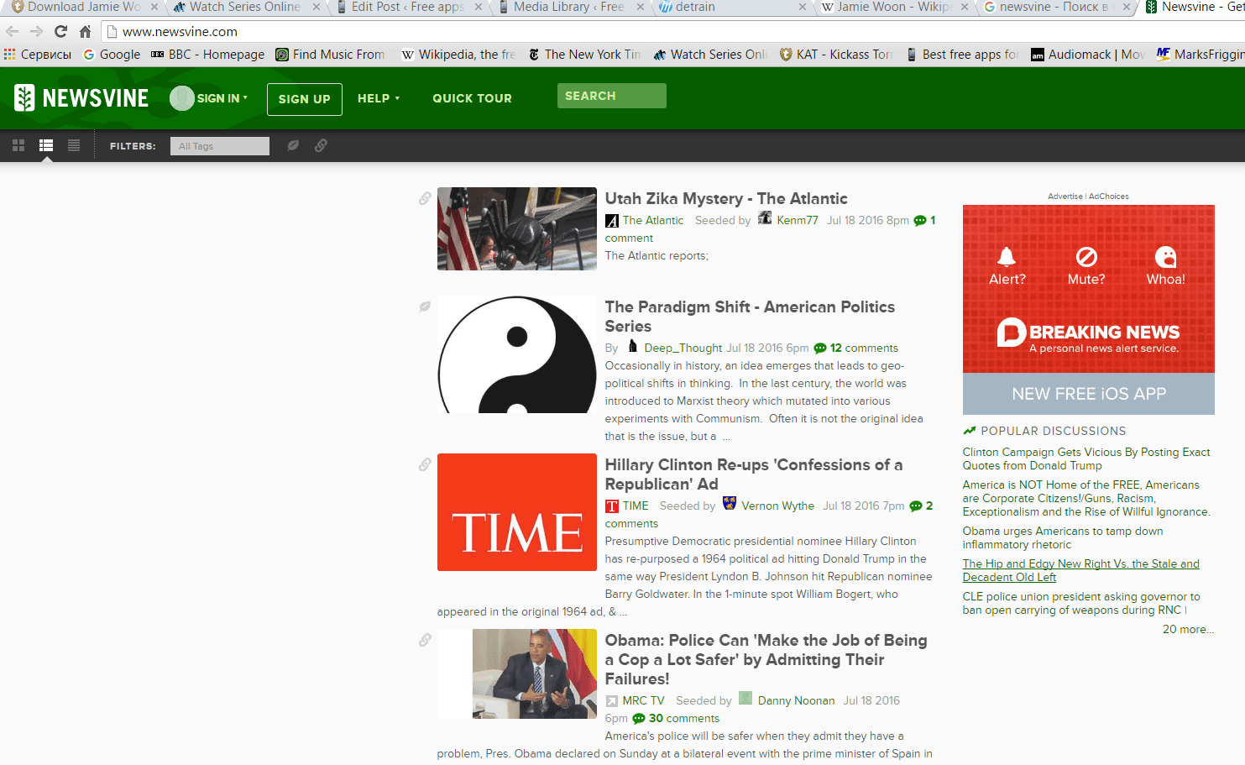Toggle the seeded links filter icon
The height and width of the screenshot is (765, 1245).
tap(321, 145)
